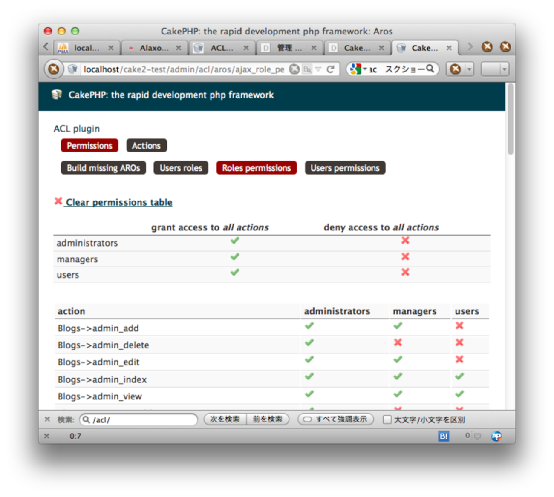The width and height of the screenshot is (554, 497).
Task: Click the comment counter status icon
Action: click(x=473, y=436)
